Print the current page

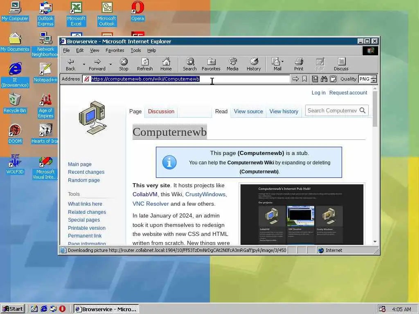point(299,65)
